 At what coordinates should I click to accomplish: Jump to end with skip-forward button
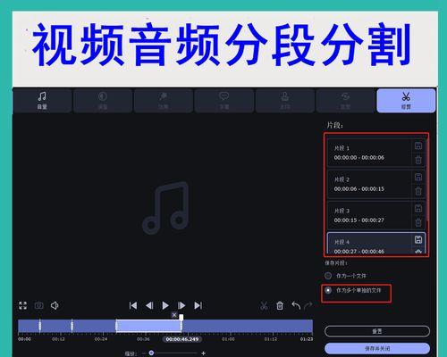[198, 305]
